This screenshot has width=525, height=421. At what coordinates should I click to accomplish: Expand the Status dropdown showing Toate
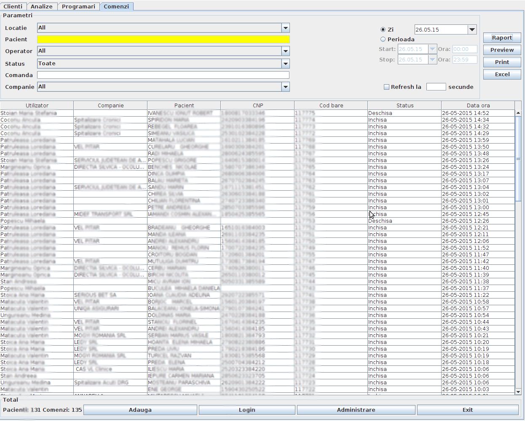coord(286,64)
